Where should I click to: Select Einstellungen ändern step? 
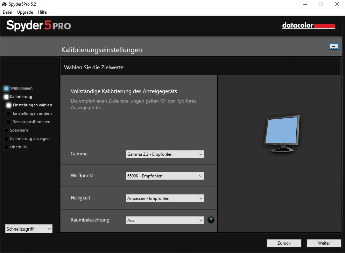[32, 113]
